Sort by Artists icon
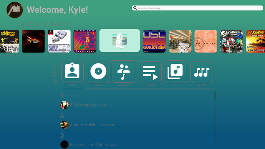Screen dimensions: 265x149 [72, 72]
